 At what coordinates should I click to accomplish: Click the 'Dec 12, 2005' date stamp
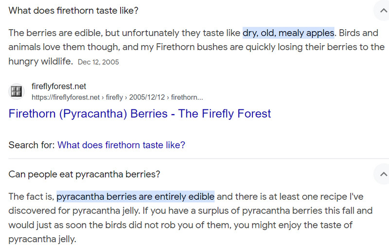tap(98, 62)
